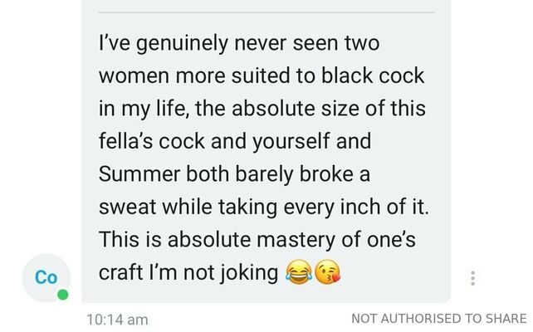
Task: Click the "am" part of timestamp
Action: pyautogui.click(x=138, y=320)
